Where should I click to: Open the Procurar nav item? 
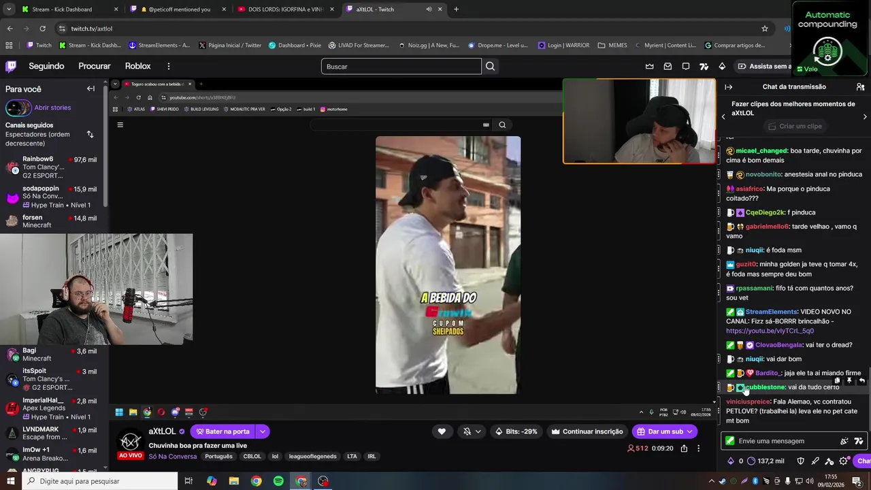click(x=95, y=66)
